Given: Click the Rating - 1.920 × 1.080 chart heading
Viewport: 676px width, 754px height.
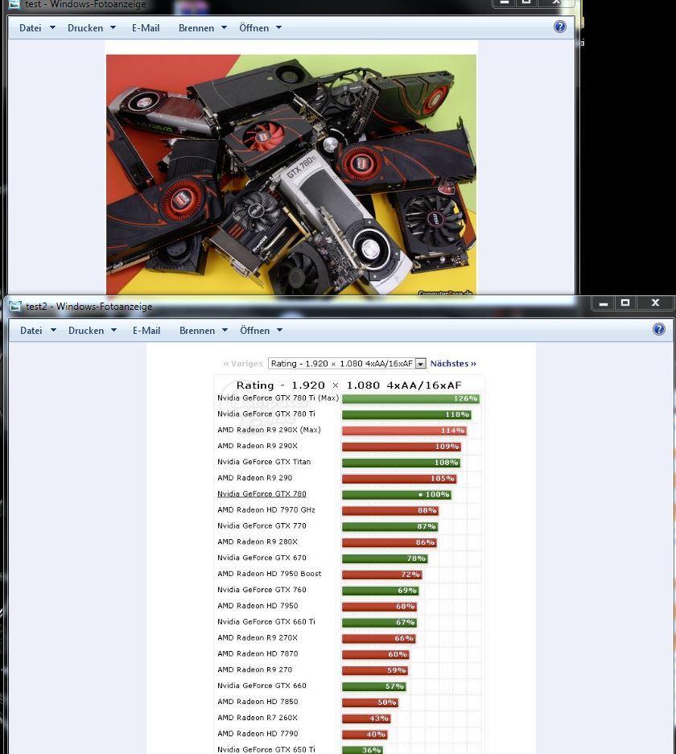Looking at the screenshot, I should point(349,385).
